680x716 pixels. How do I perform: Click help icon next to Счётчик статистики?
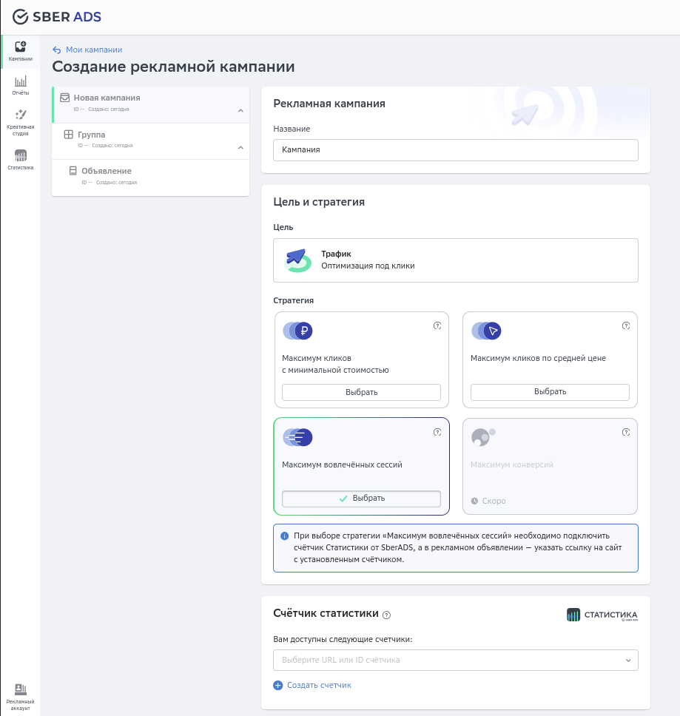pos(387,615)
